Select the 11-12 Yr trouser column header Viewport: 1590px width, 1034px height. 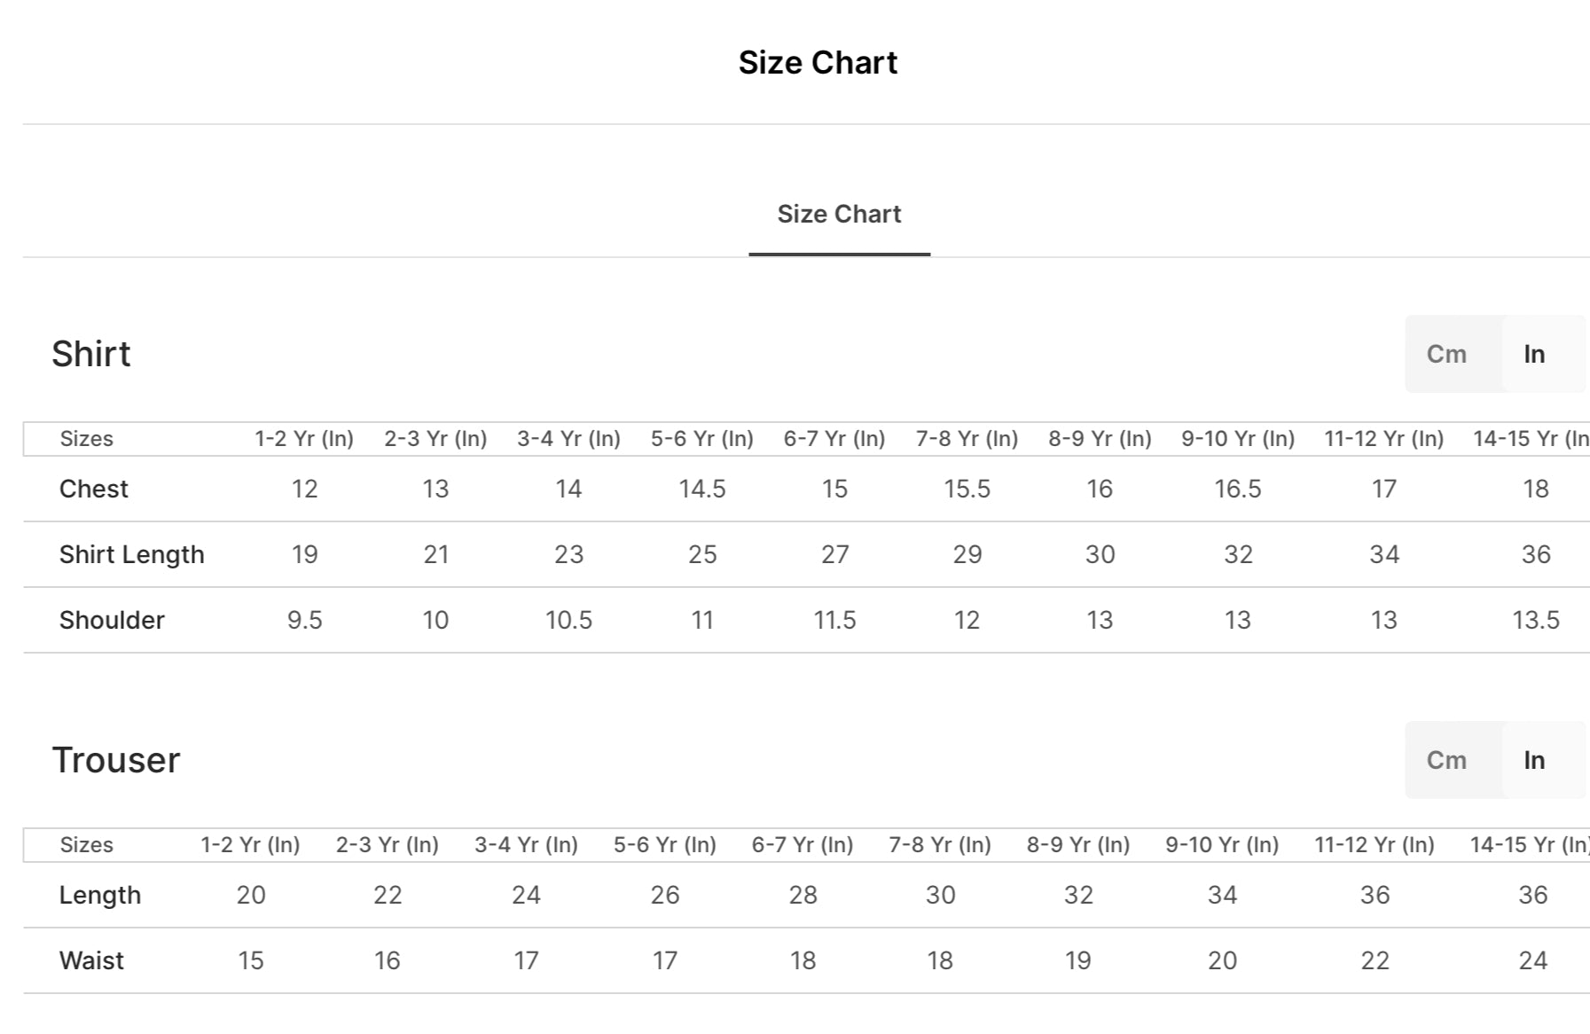pos(1375,845)
